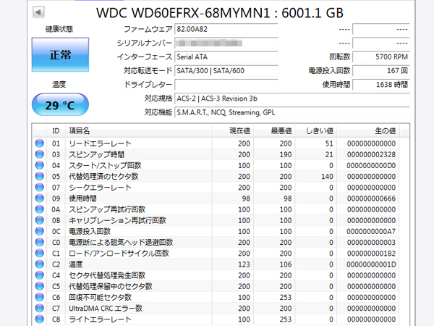
Task: Click the ID column header
Action: point(56,131)
